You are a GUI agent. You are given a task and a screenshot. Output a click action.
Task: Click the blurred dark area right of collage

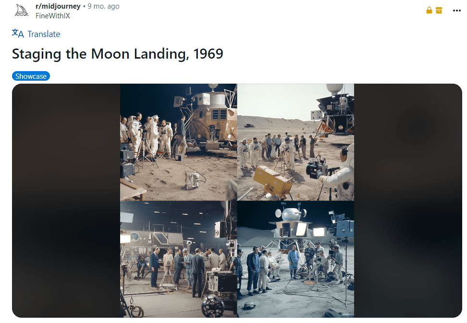pos(408,200)
